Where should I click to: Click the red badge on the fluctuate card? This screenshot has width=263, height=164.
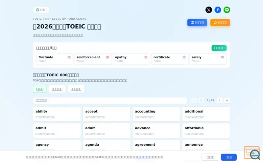click(69, 57)
